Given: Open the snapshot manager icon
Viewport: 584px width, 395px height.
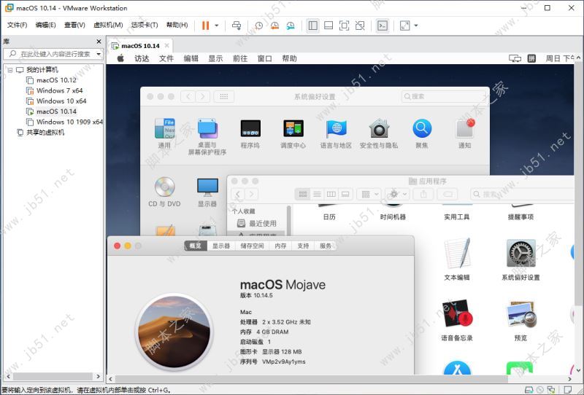Looking at the screenshot, I should pyautogui.click(x=290, y=26).
